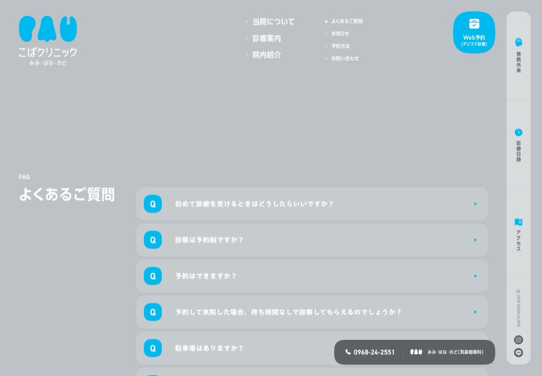Go to よくあるご質問 nav link
Image resolution: width=542 pixels, height=376 pixels.
pos(347,21)
